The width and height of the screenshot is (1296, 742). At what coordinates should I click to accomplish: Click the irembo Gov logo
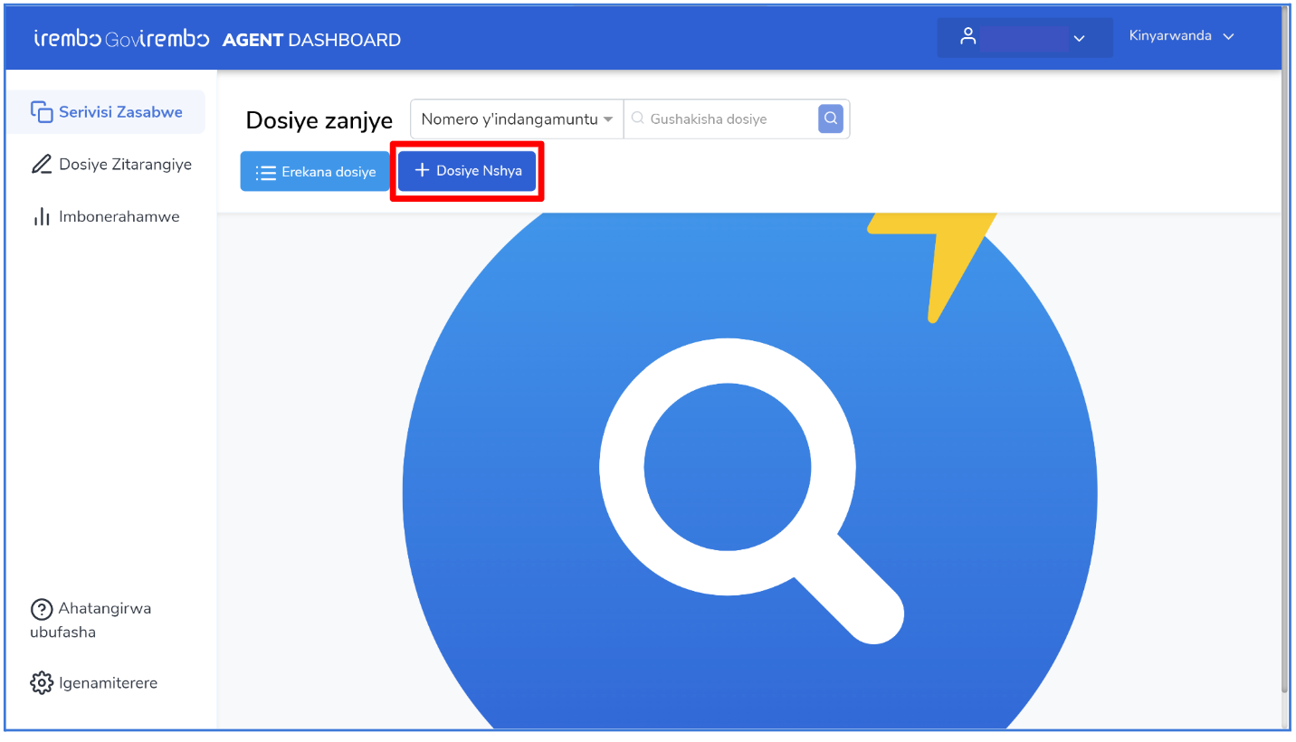[x=121, y=39]
